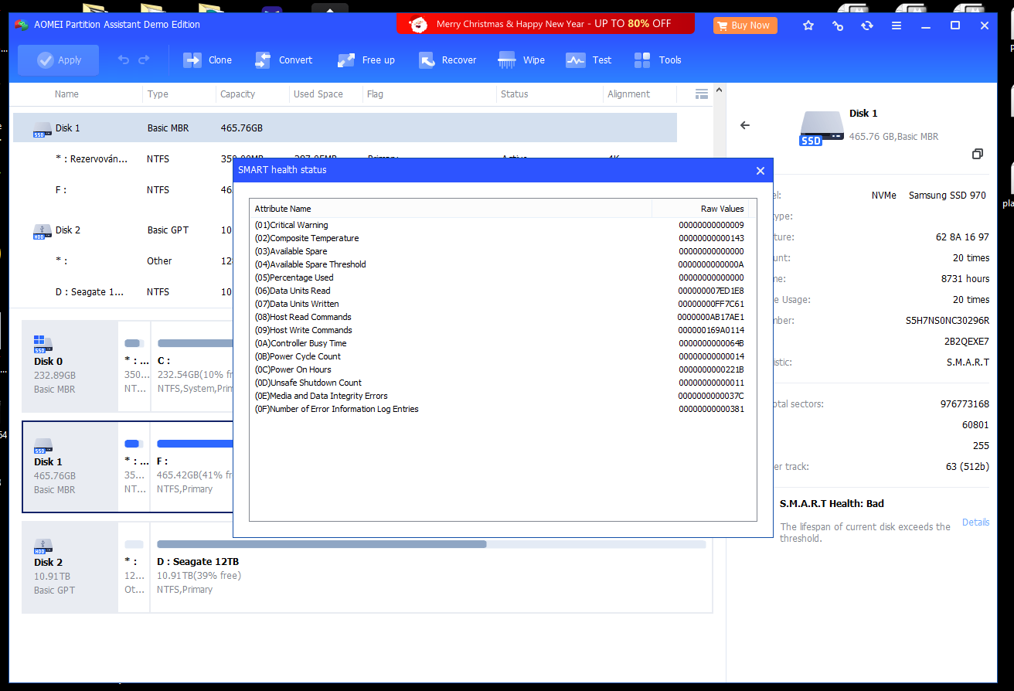The image size is (1014, 691).
Task: Click the key register icon in title bar
Action: (x=838, y=26)
